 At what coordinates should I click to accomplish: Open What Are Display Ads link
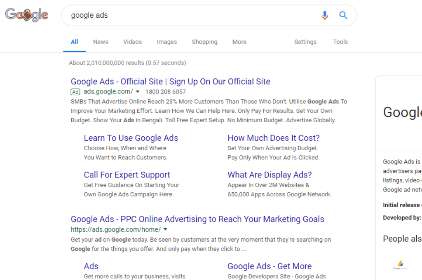[270, 175]
